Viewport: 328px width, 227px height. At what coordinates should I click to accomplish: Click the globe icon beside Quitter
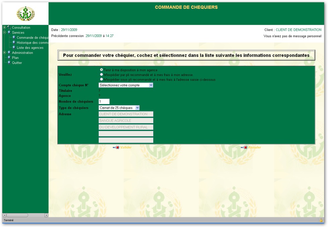pos(9,62)
